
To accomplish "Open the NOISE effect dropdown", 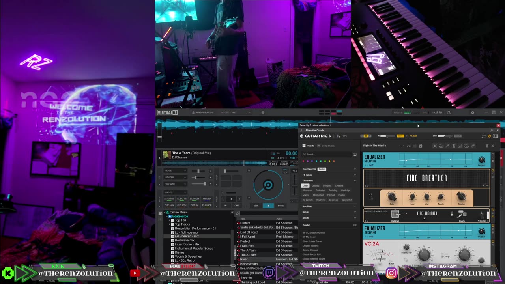I will [176, 171].
